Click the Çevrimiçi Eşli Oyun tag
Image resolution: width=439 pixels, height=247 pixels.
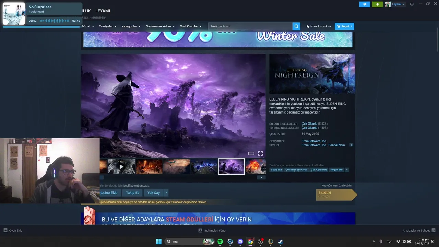click(296, 170)
